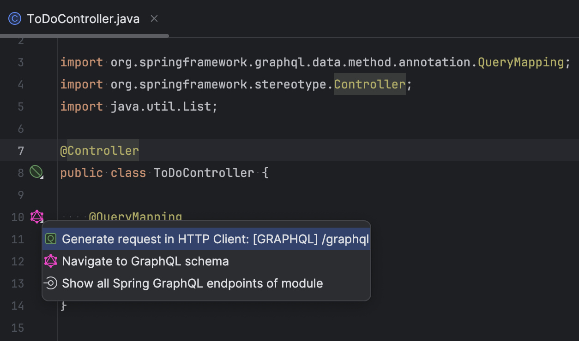
Task: Click the green Spring bean gutter icon
Action: (x=36, y=172)
